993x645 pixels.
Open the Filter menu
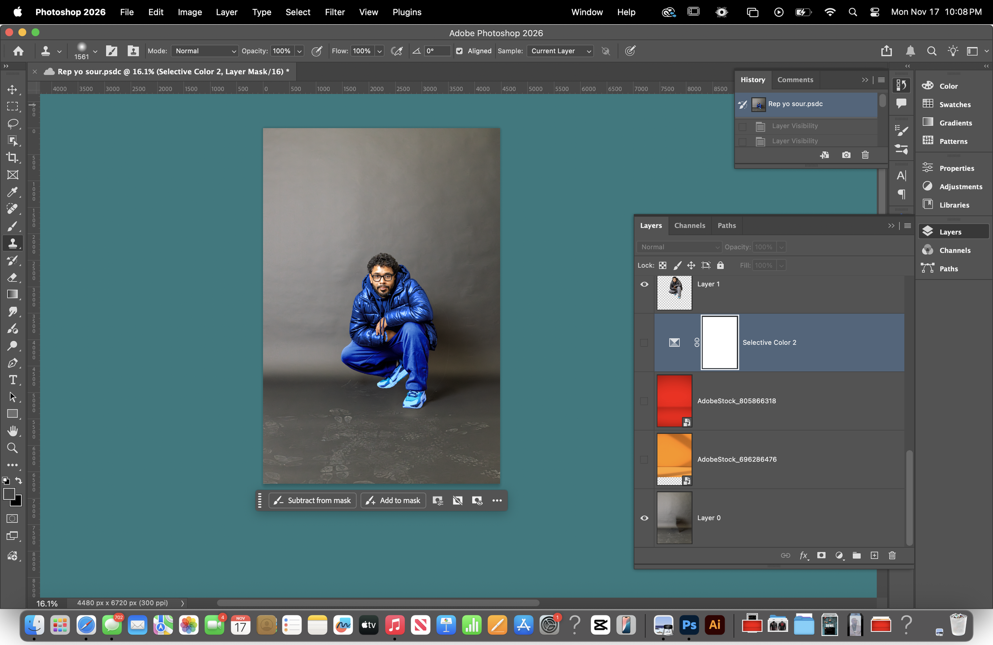pyautogui.click(x=334, y=12)
